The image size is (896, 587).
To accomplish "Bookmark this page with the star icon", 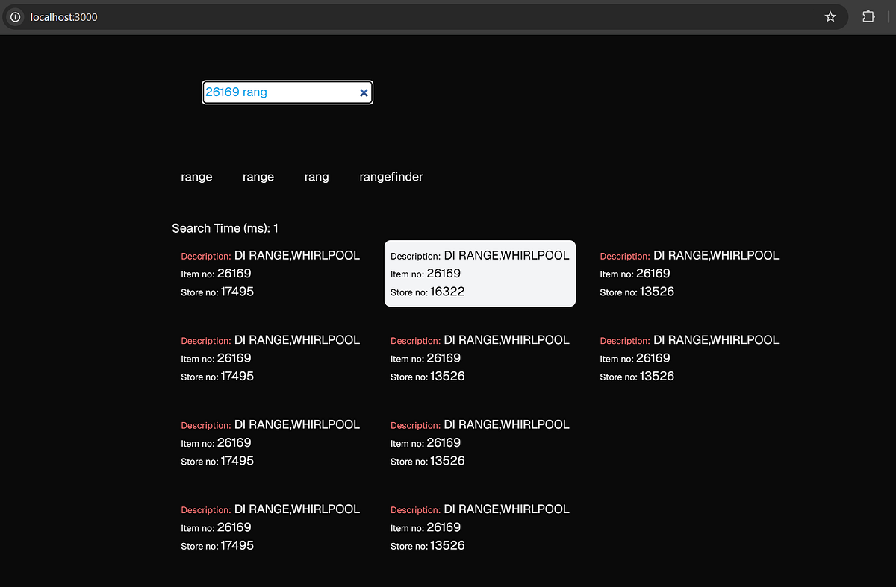I will [x=830, y=16].
